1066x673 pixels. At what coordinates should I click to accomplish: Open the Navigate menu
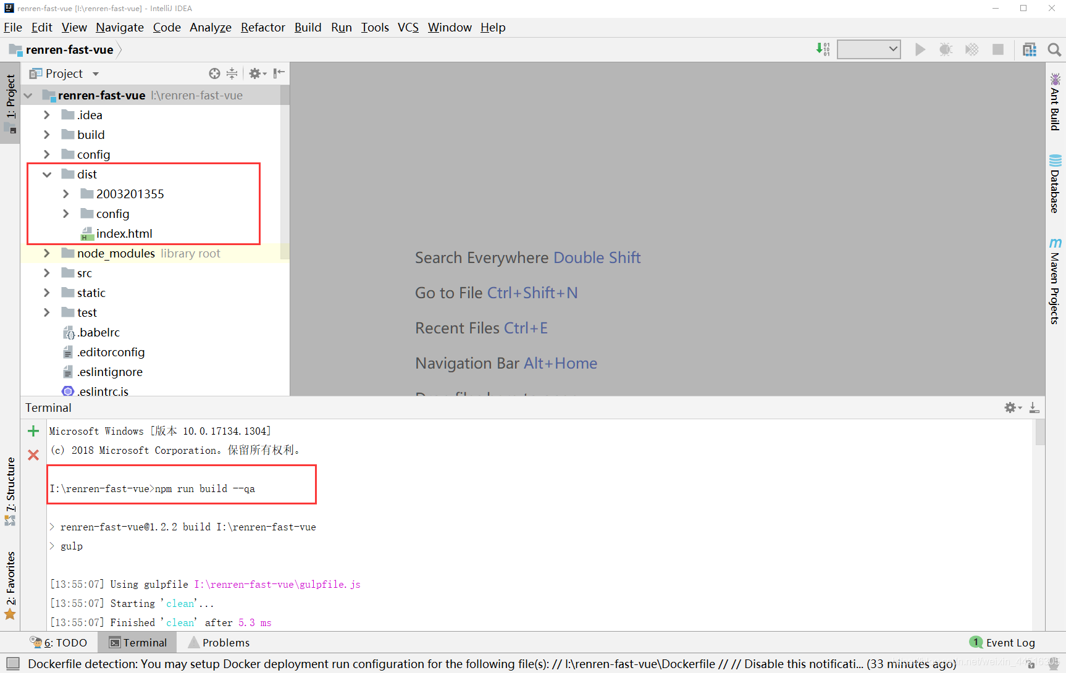click(120, 27)
